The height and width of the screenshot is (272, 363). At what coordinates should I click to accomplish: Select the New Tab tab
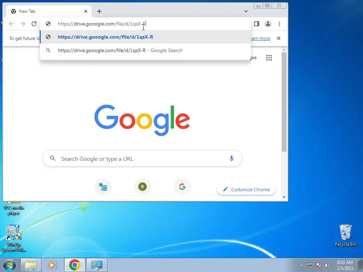coord(49,11)
